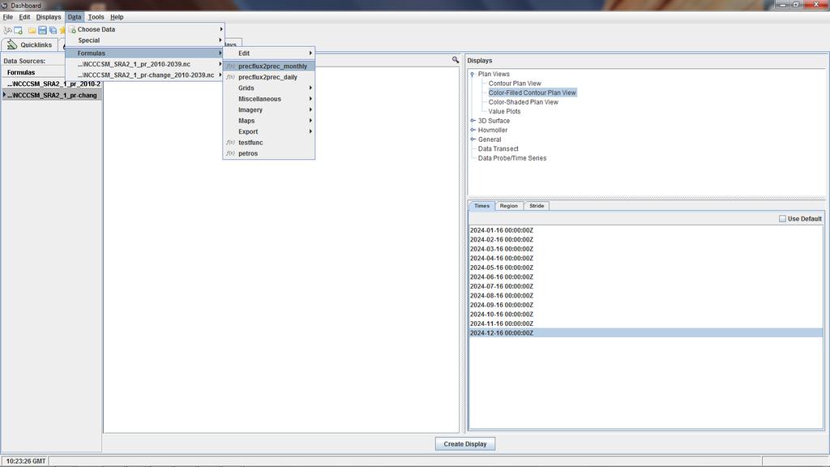The image size is (830, 467).
Task: Click the f(x) icon next to precflux2prec_daily
Action: click(x=230, y=77)
